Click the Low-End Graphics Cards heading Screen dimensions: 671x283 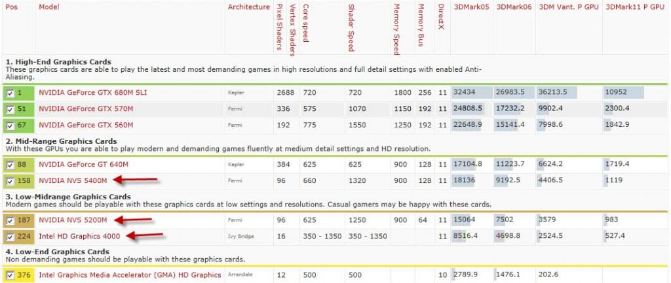(58, 252)
